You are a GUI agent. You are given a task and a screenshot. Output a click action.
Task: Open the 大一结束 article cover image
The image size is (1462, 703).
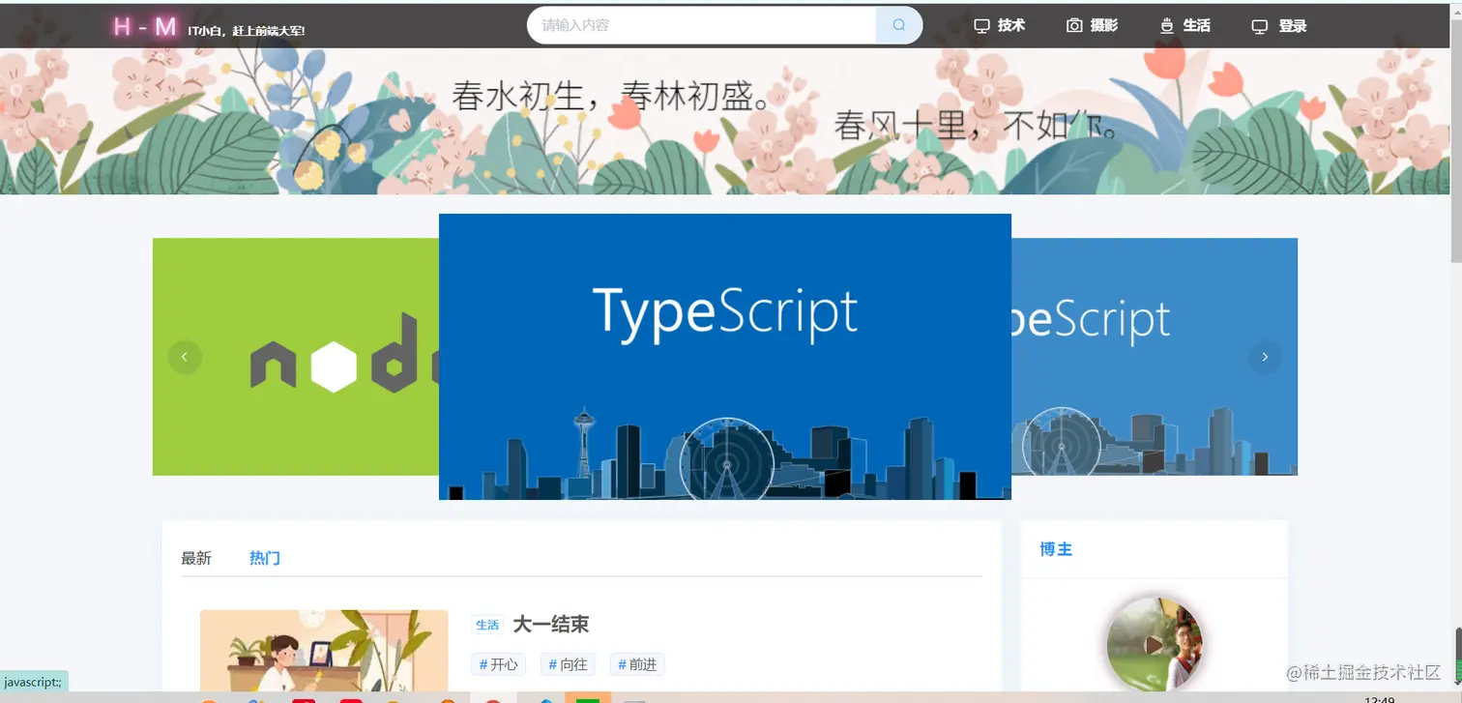[324, 650]
